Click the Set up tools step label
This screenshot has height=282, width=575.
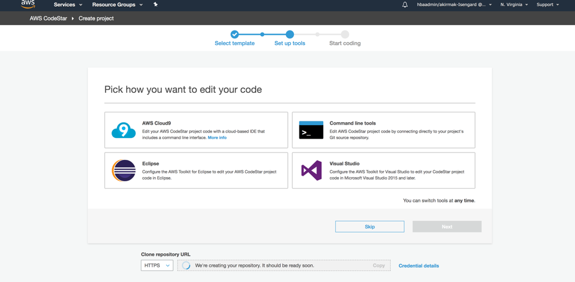290,43
